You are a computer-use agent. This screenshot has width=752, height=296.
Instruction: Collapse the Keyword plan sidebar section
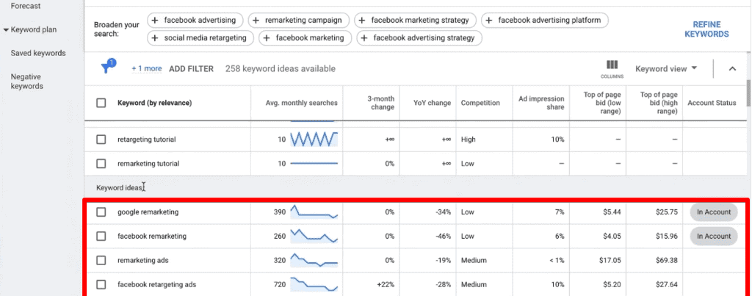(x=6, y=30)
